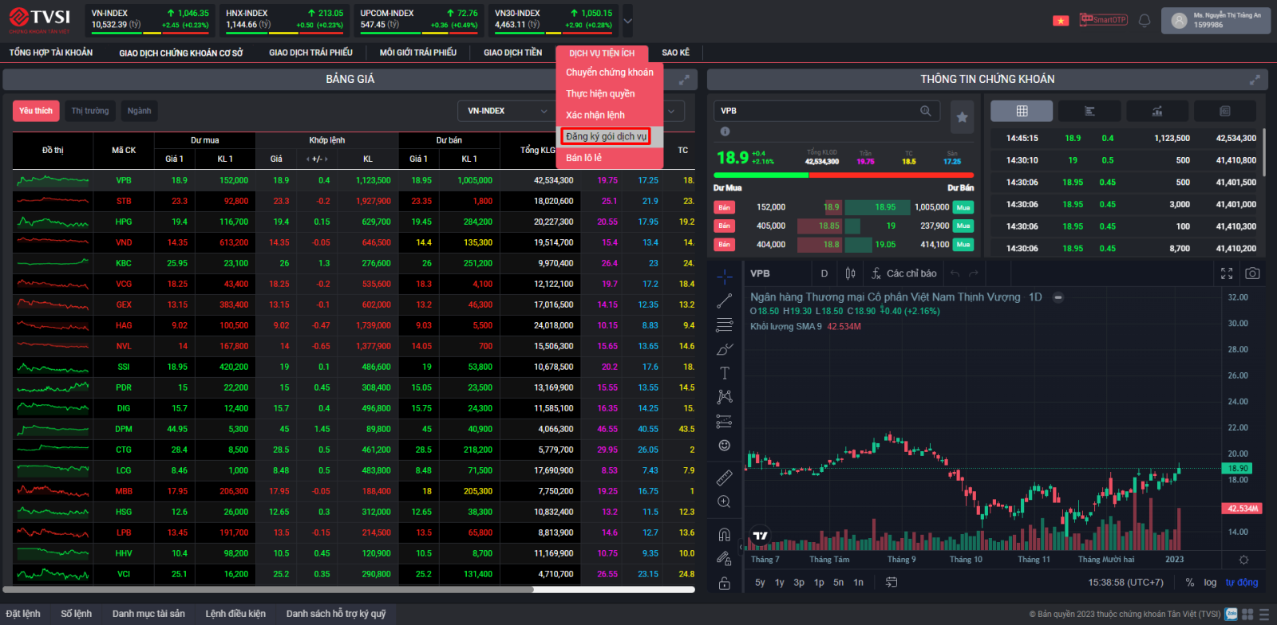
Task: Open the VN-INDEX dropdown in price board
Action: point(506,111)
